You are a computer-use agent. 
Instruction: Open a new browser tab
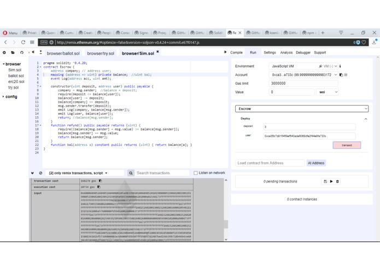[323, 33]
